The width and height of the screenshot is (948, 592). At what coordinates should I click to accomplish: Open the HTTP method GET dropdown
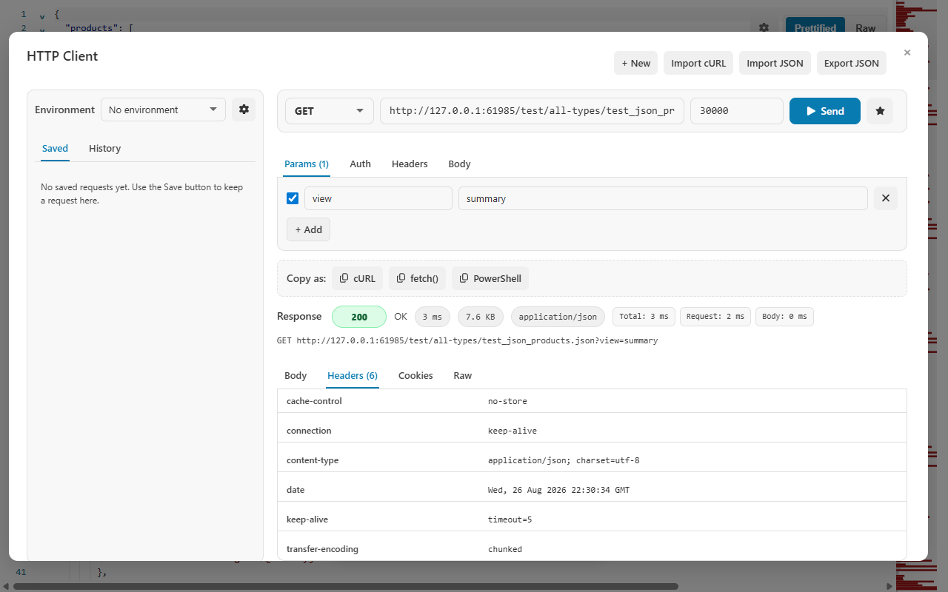click(330, 111)
